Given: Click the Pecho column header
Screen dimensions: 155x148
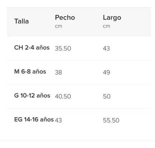Looking at the screenshot, I should 65,17.
